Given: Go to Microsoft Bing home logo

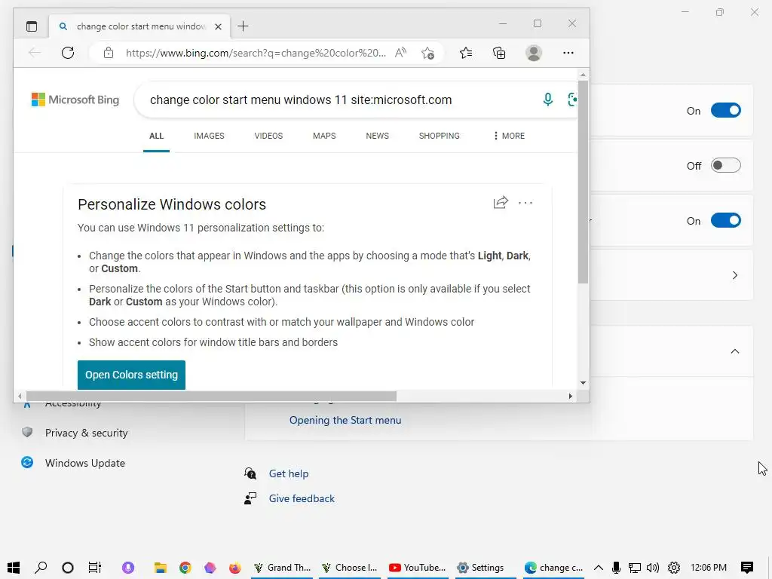Looking at the screenshot, I should pyautogui.click(x=75, y=100).
